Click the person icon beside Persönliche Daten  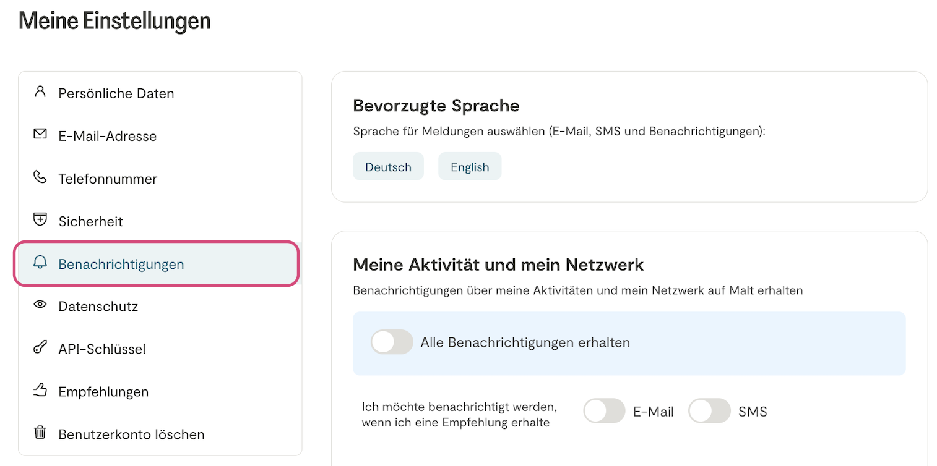point(40,93)
